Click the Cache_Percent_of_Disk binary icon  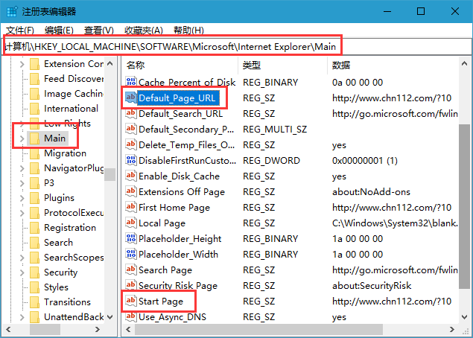tap(131, 82)
